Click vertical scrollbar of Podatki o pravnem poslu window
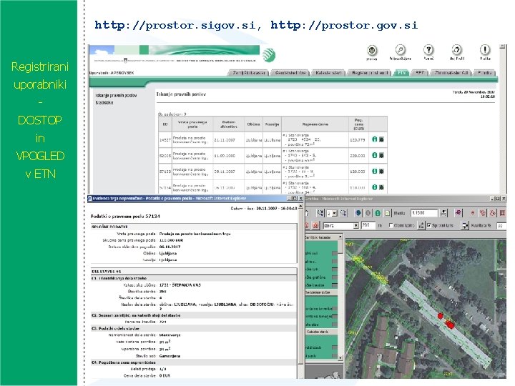This screenshot has width=515, height=386. point(300,290)
